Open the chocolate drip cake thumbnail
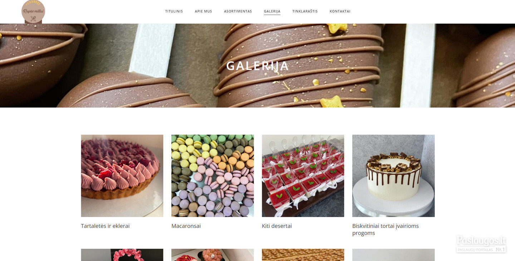 (x=393, y=176)
